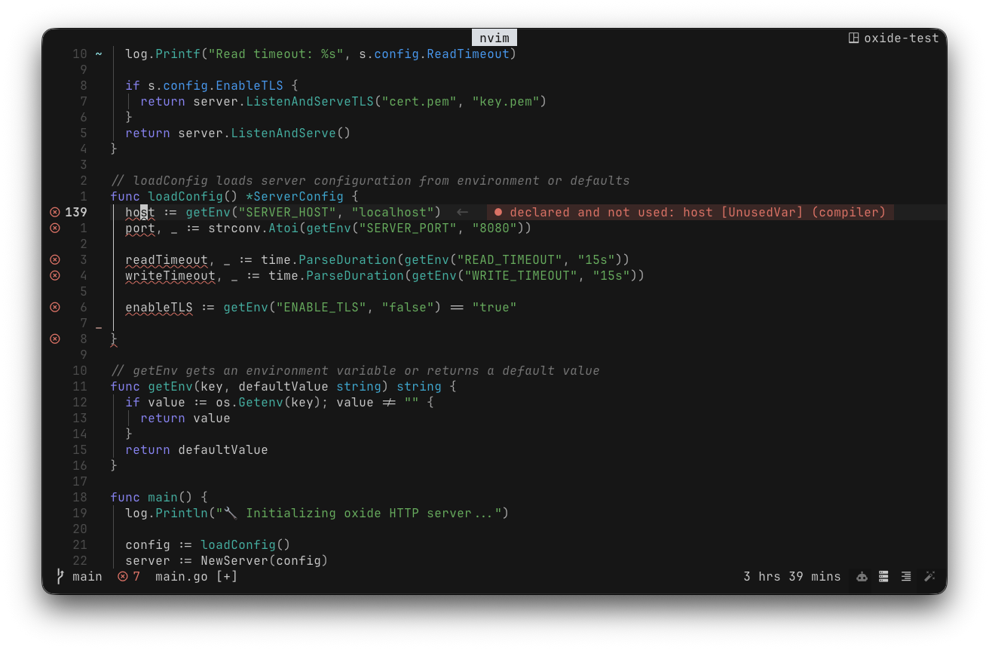
Task: Click the "Read timeout: %s" string
Action: point(276,54)
